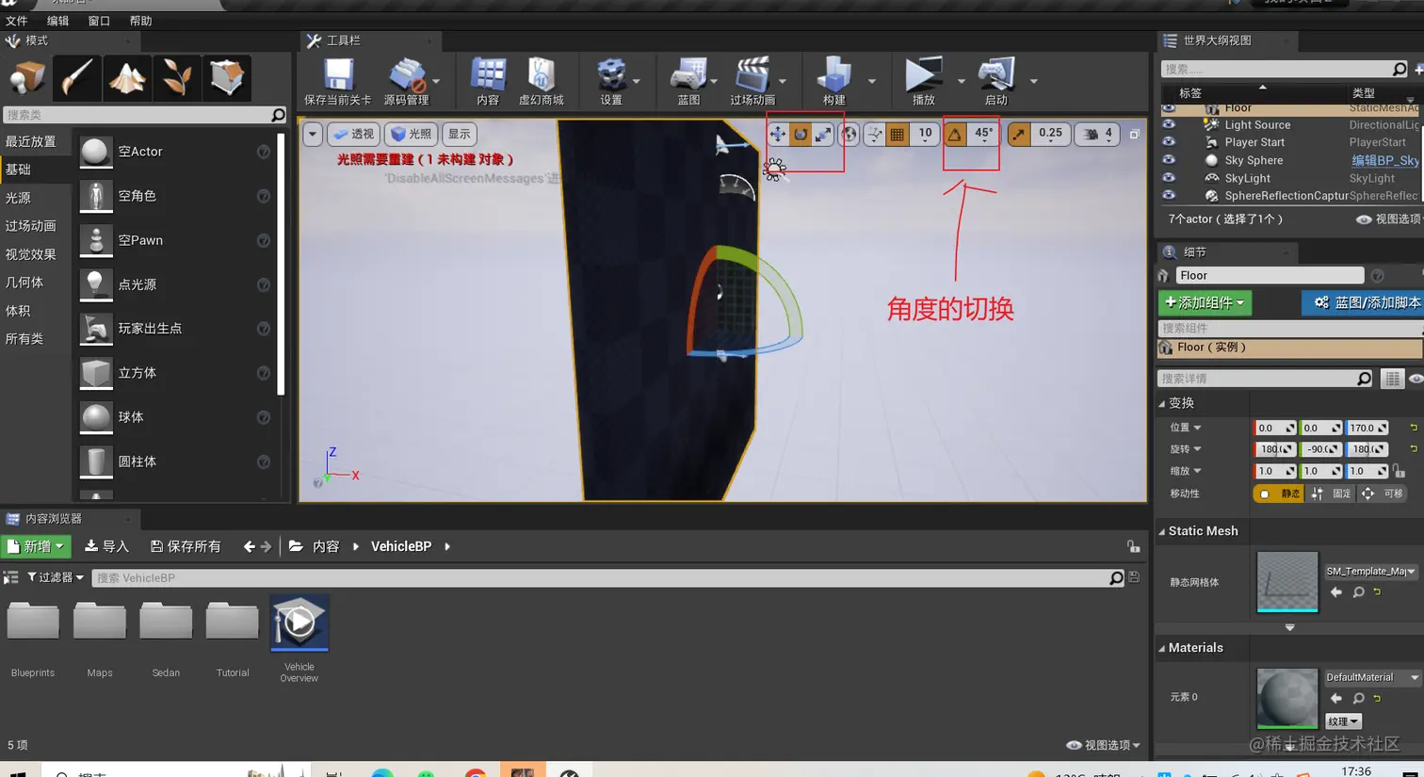
Task: Click the 保存所有 save all button
Action: coord(186,546)
